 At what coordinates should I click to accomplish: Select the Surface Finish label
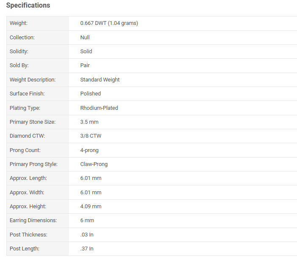point(27,94)
